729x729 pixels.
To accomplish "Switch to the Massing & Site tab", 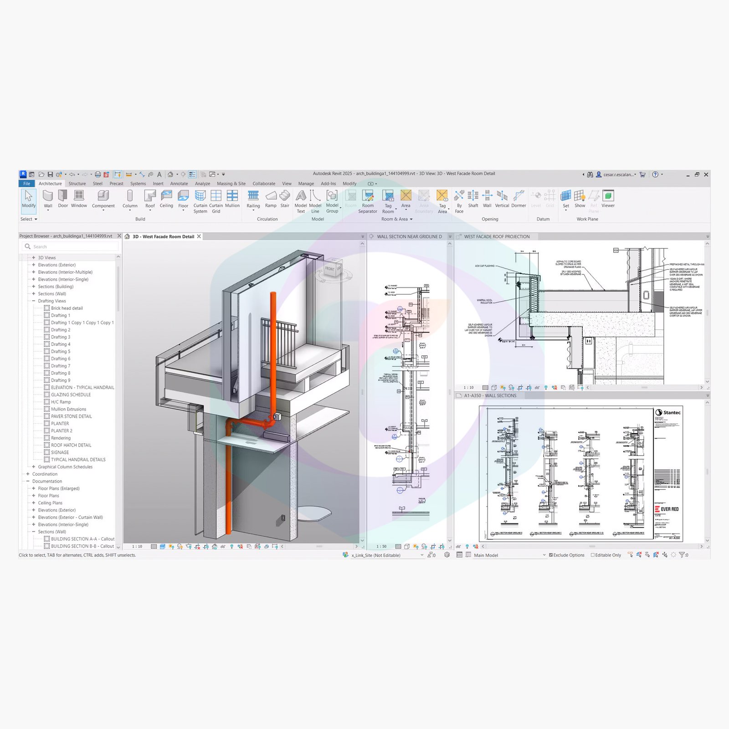I will pos(231,184).
